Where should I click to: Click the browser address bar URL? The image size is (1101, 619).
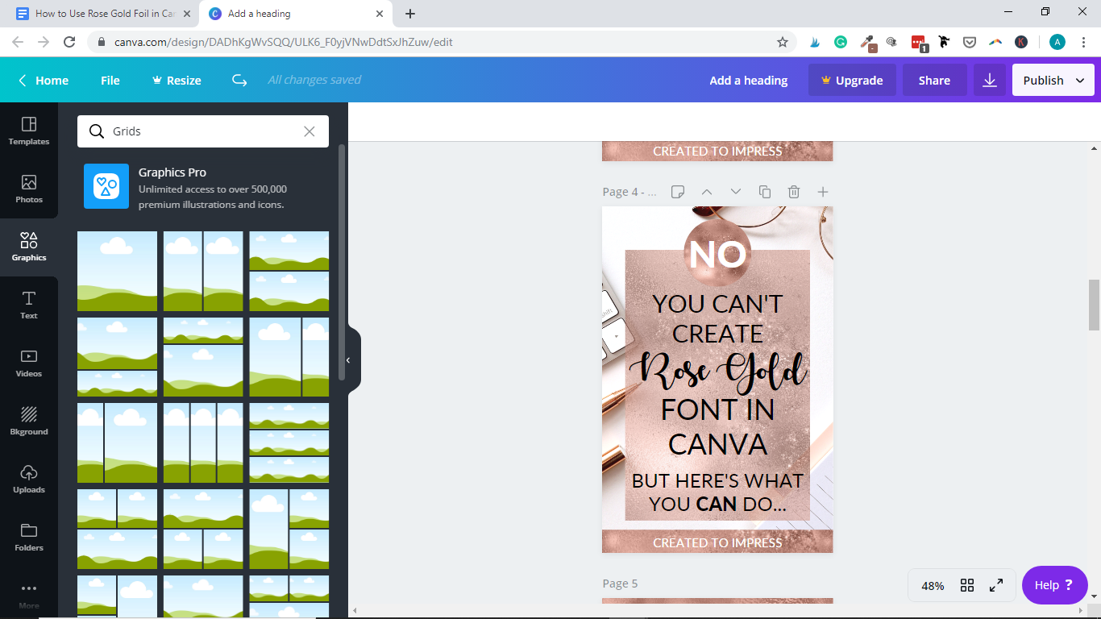coord(283,42)
